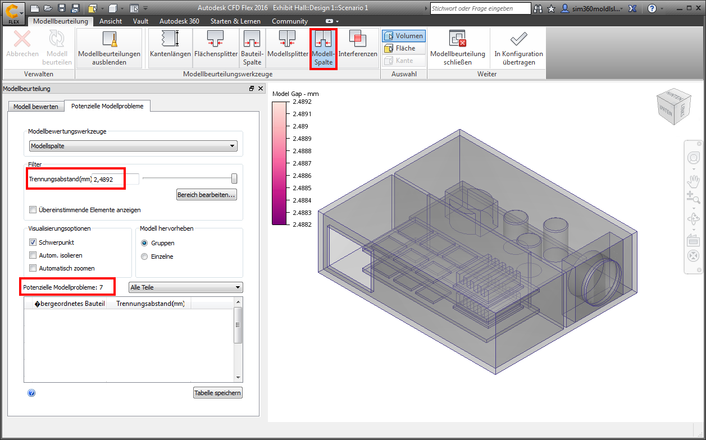The height and width of the screenshot is (440, 706).
Task: Click the Trennungsabstand slider handle
Action: (x=234, y=178)
